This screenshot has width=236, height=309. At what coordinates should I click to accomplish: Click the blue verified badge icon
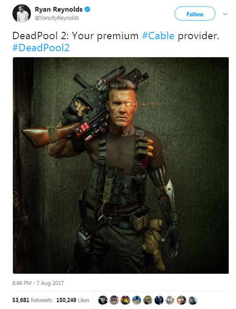tap(87, 9)
